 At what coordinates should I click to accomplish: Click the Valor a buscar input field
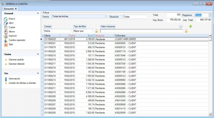pos(141,31)
